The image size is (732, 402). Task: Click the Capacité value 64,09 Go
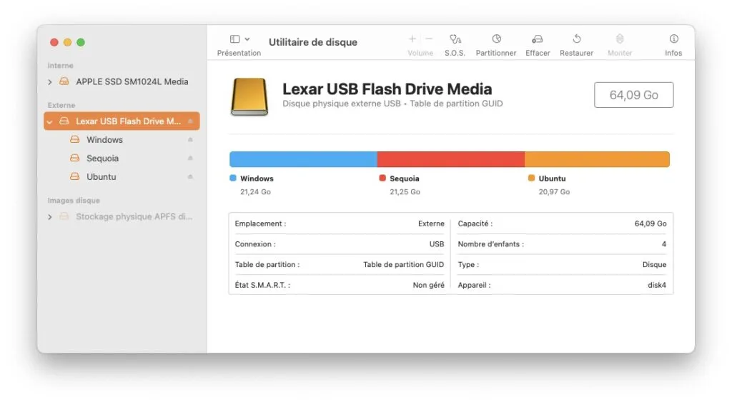tap(651, 224)
